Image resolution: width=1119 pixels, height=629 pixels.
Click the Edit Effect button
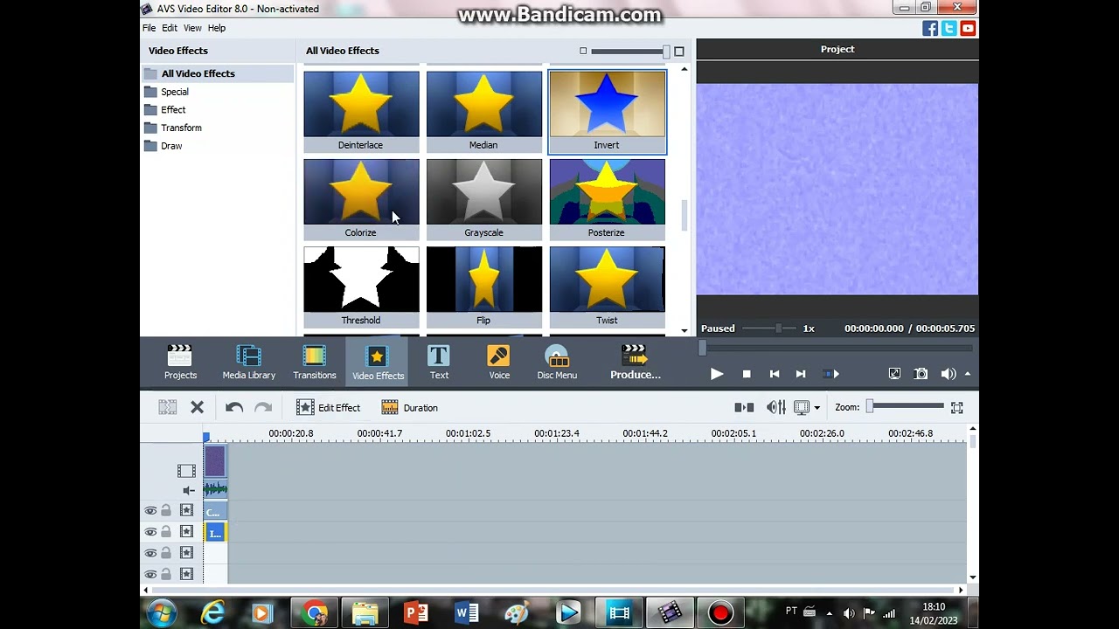pyautogui.click(x=328, y=407)
